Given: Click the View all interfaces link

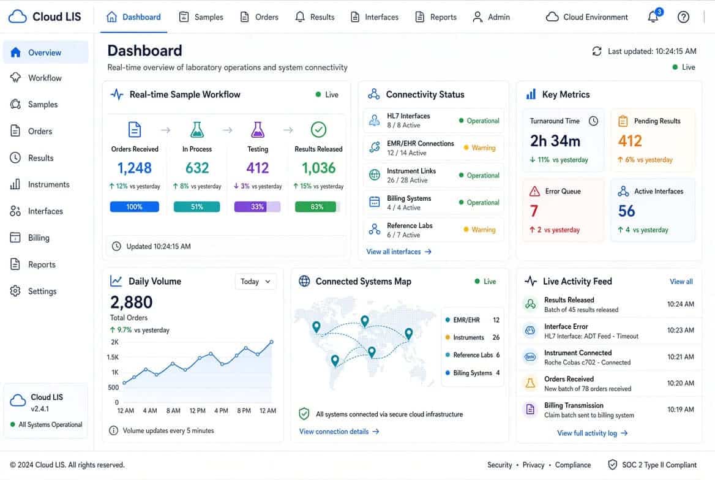Looking at the screenshot, I should [x=399, y=252].
